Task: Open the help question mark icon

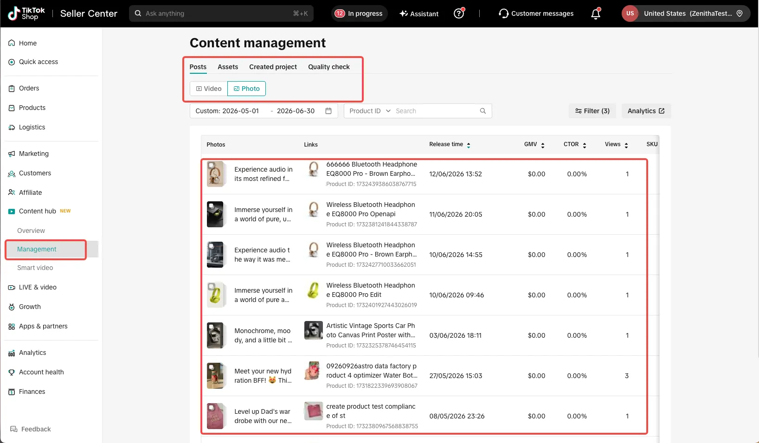Action: (459, 13)
